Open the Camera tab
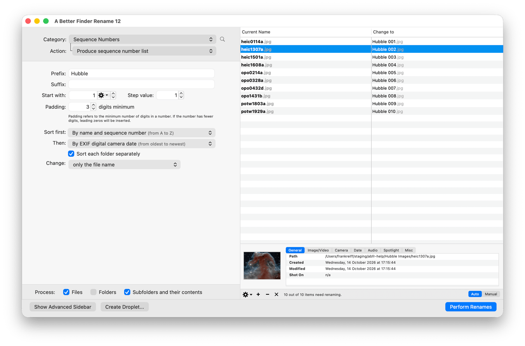525x346 pixels. pyautogui.click(x=341, y=250)
